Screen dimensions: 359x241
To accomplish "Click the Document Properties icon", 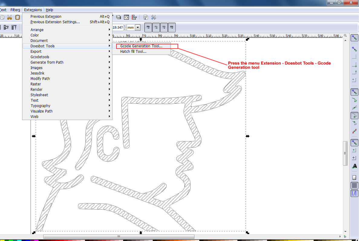I will tap(146, 17).
